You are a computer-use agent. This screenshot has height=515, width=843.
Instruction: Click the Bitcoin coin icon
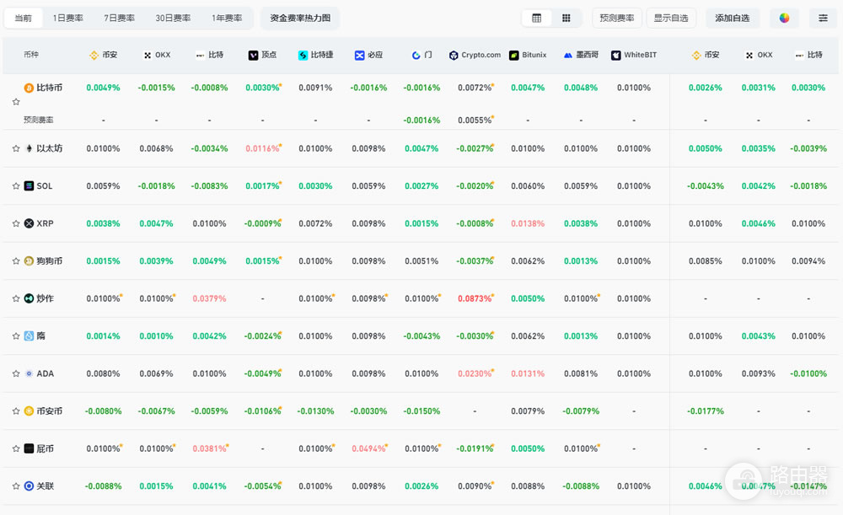tap(29, 88)
